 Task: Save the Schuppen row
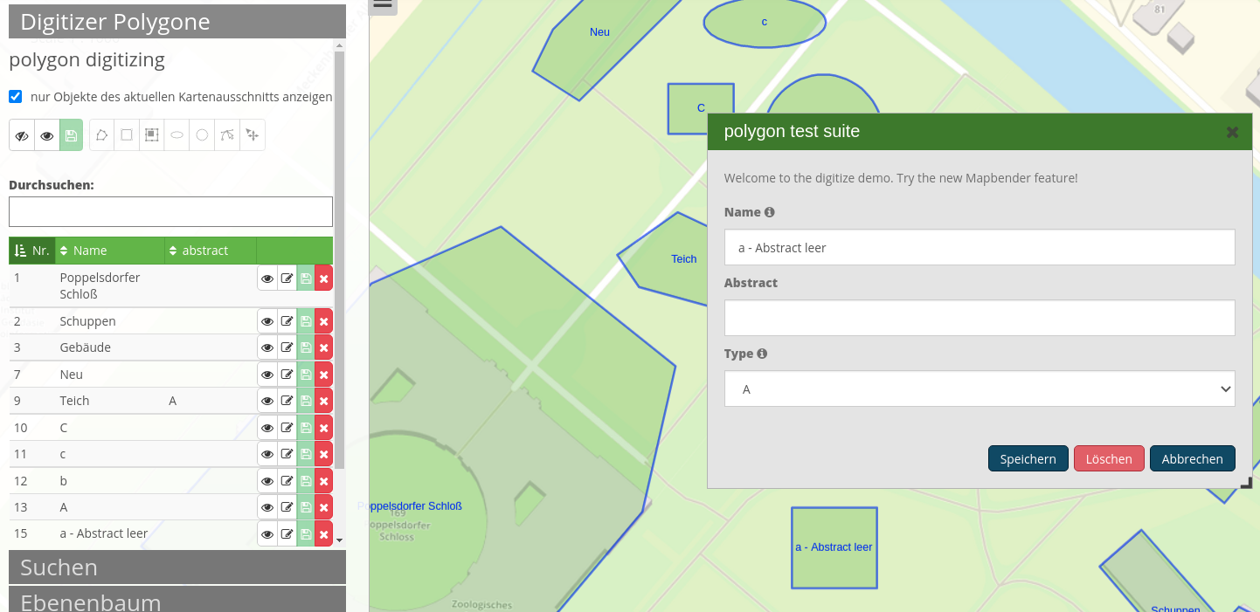(306, 321)
